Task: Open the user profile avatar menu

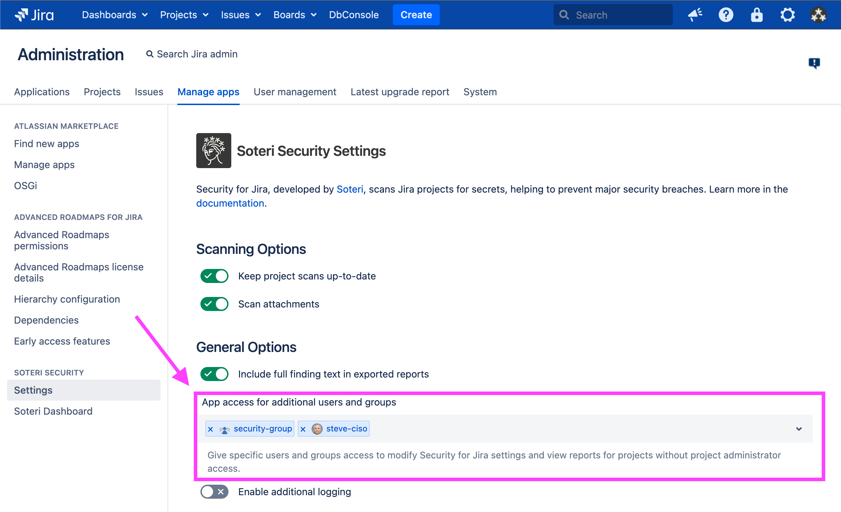Action: click(x=818, y=15)
